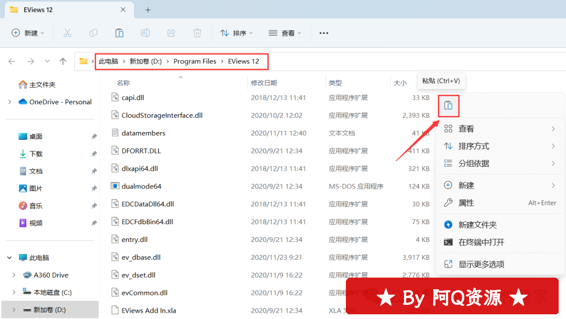Click the paste icon in context menu
Screen dimensions: 566x319
[448, 106]
